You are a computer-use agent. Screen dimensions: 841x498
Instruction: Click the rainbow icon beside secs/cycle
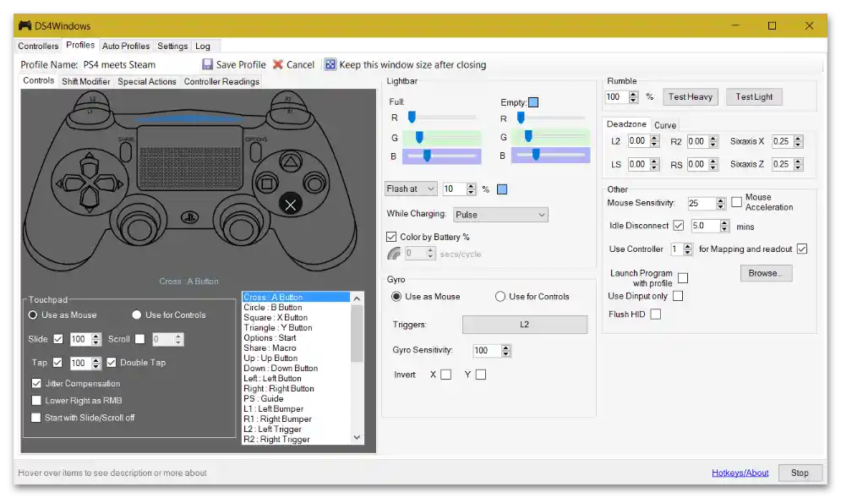pyautogui.click(x=394, y=254)
